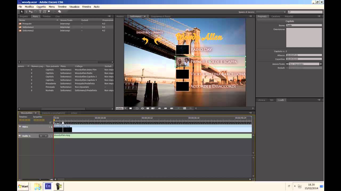The image size is (341, 191).
Task: Click the Avanti forward arrow in menu
Action: point(157,40)
